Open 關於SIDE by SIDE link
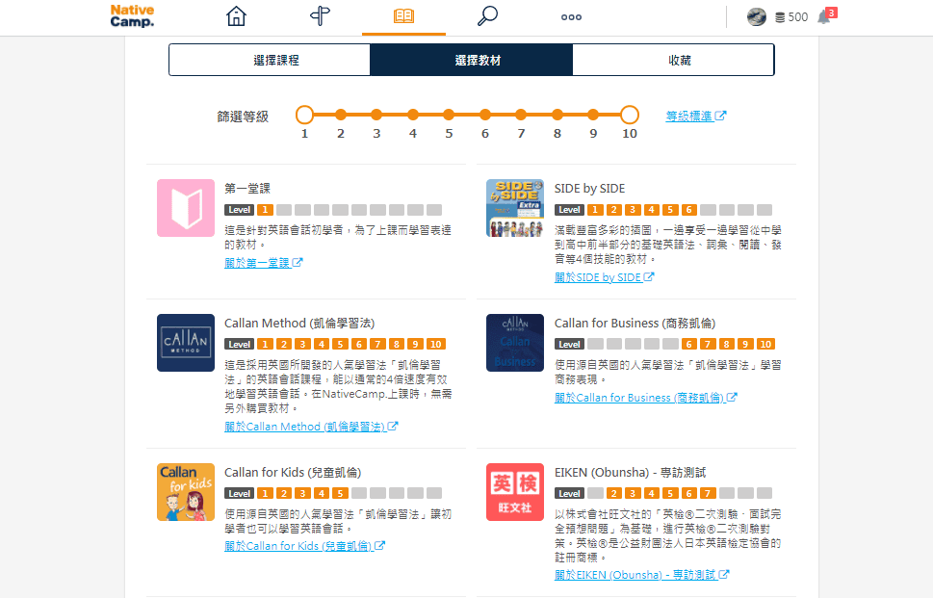 (x=599, y=276)
